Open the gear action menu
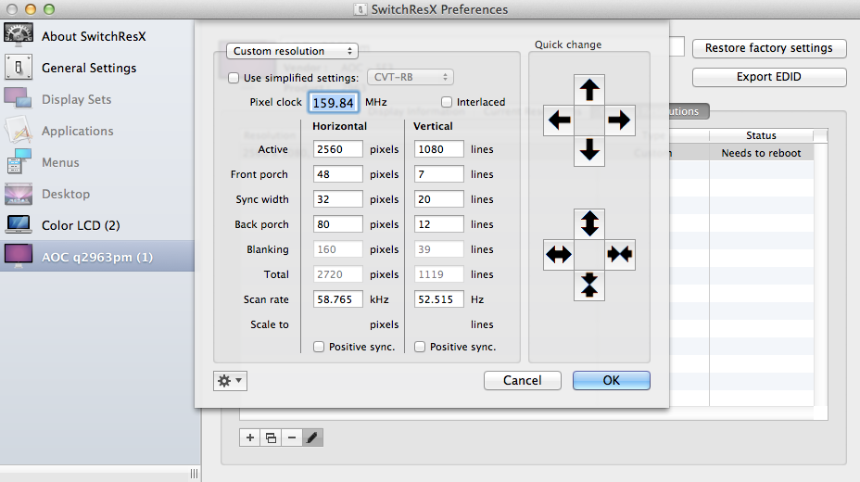The width and height of the screenshot is (860, 482). (230, 381)
